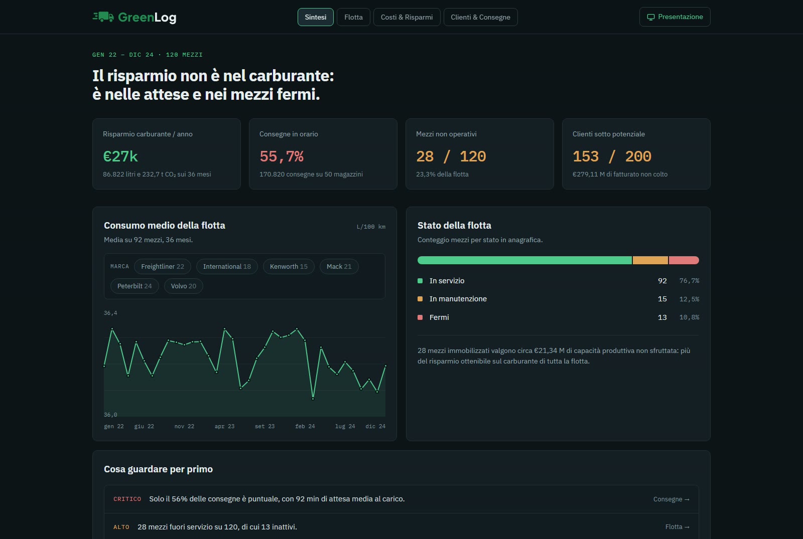The height and width of the screenshot is (539, 803).
Task: Click the orange In manutenzione legend swatch
Action: point(420,299)
